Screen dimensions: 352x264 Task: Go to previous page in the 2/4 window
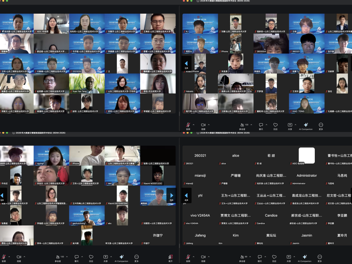(x=186, y=64)
